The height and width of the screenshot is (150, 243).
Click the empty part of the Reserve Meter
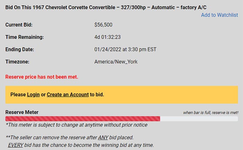(x=199, y=119)
